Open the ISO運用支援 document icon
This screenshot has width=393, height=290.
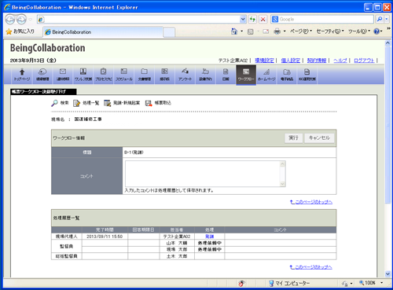[x=307, y=75]
